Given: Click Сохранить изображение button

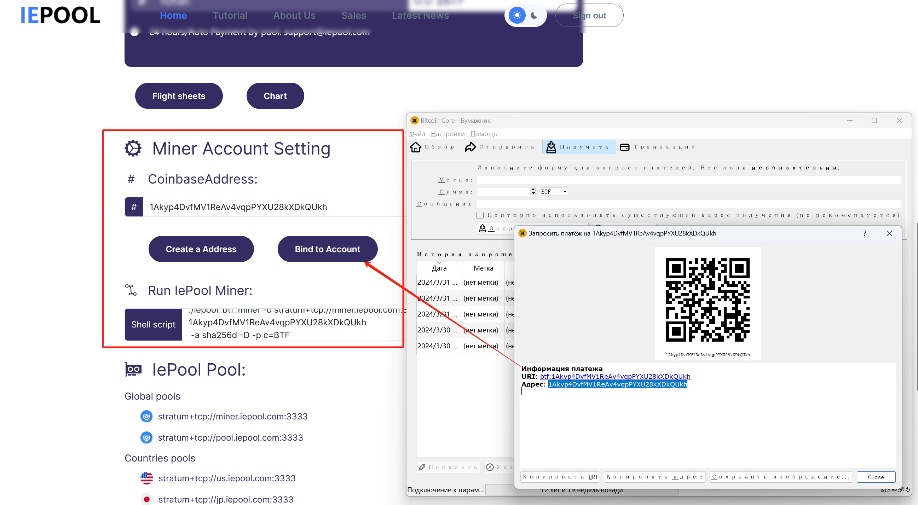Looking at the screenshot, I should 781,477.
